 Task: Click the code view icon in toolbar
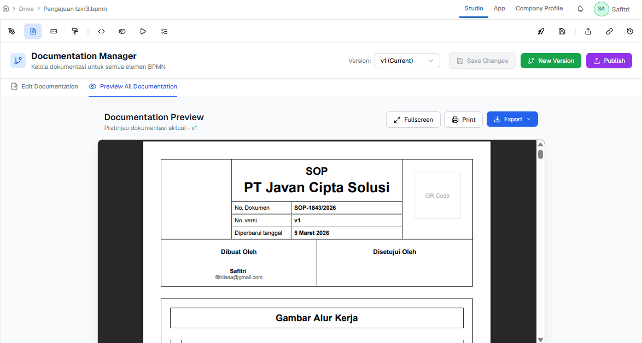(x=101, y=31)
